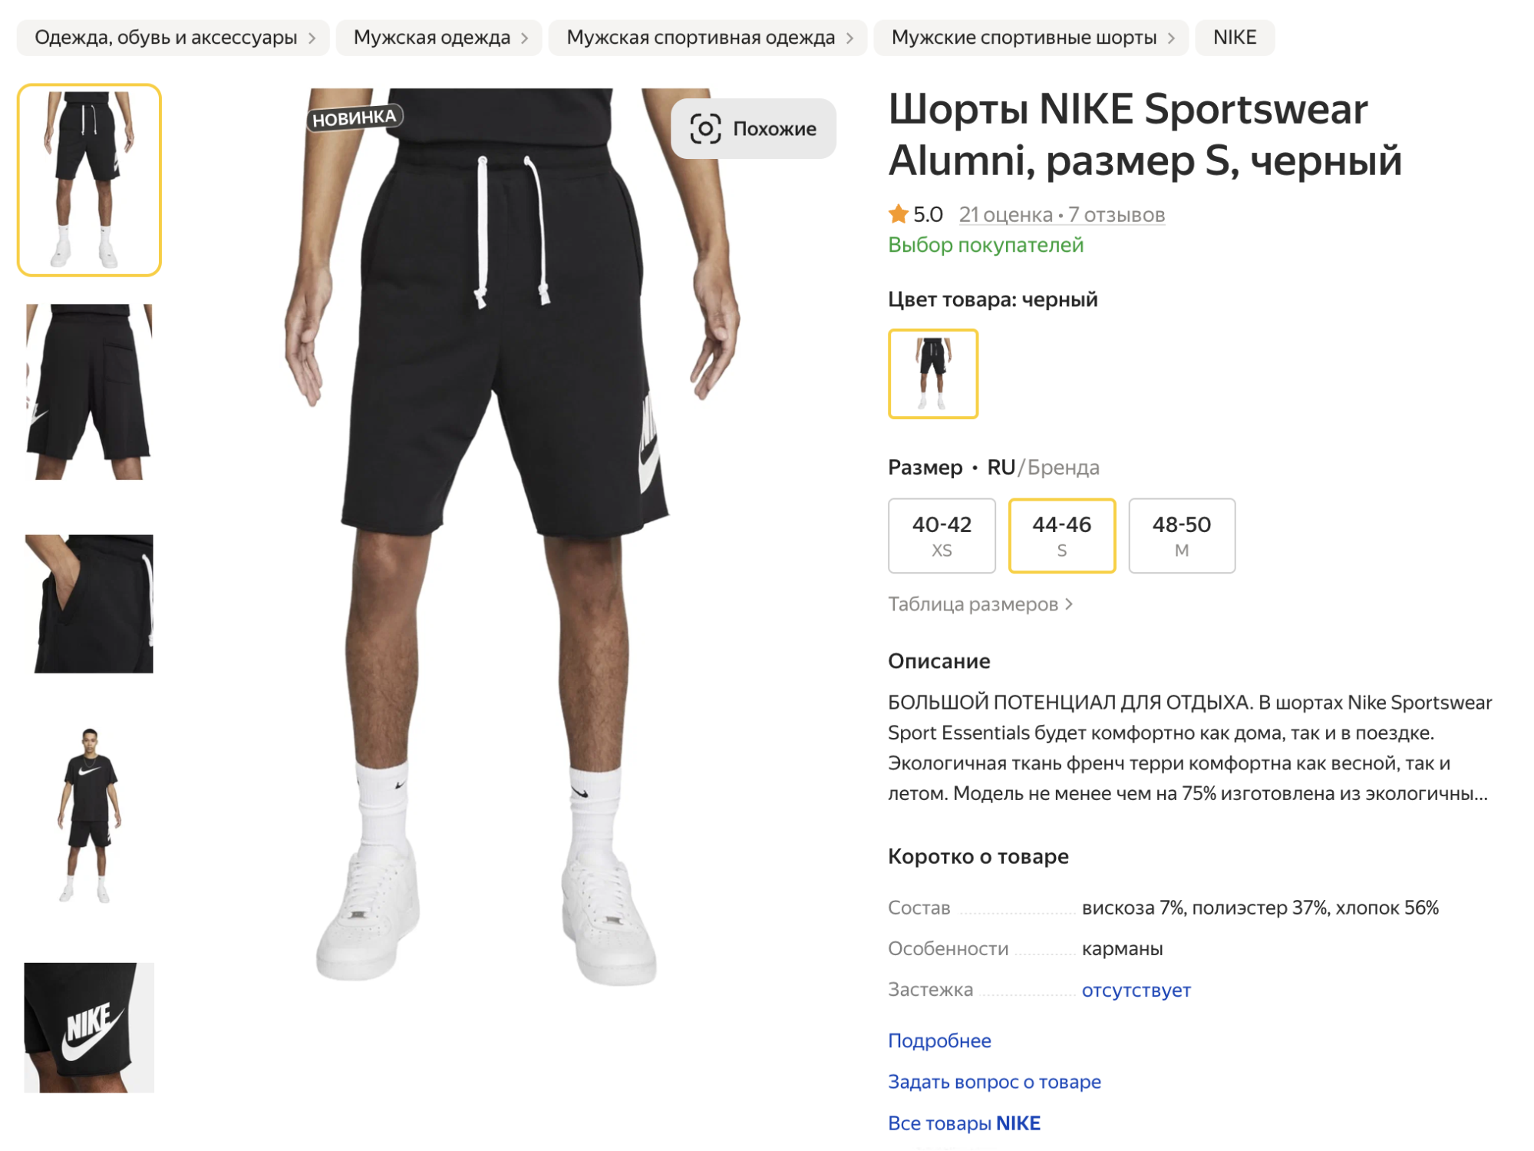Image resolution: width=1534 pixels, height=1151 pixels.
Task: Switch size scale to Бренда
Action: [x=1063, y=468]
